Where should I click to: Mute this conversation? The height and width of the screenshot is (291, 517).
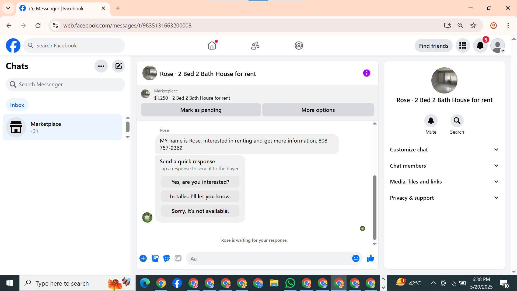click(431, 121)
